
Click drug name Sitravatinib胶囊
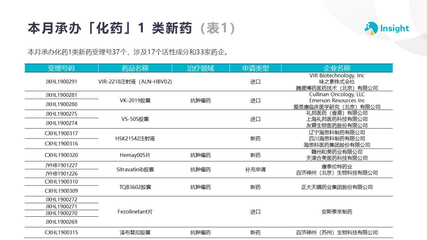click(x=135, y=170)
